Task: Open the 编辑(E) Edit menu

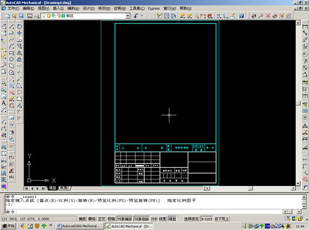Action: click(x=28, y=8)
